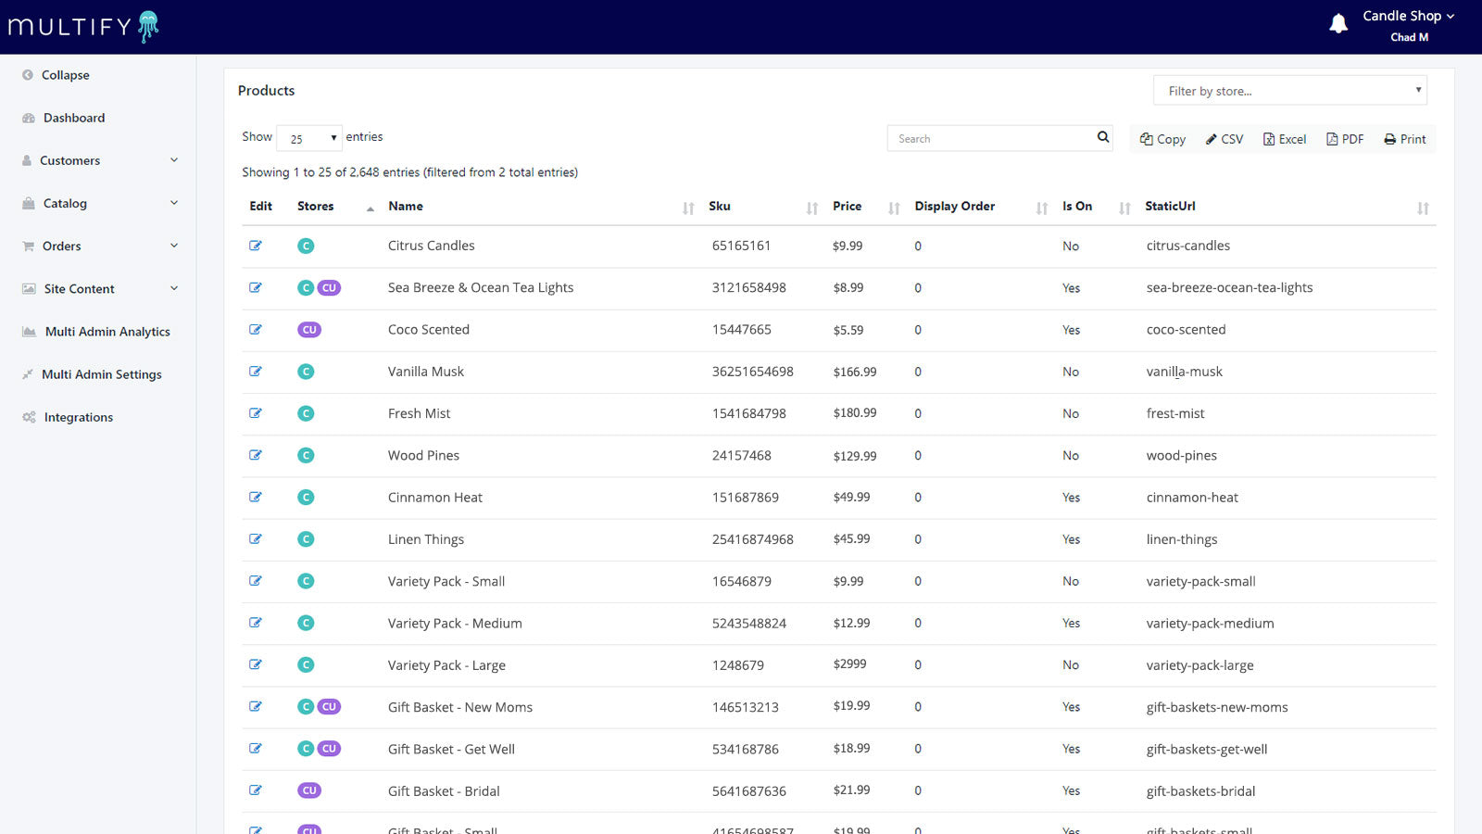Open the Dashboard from the sidebar
This screenshot has width=1482, height=834.
74,118
